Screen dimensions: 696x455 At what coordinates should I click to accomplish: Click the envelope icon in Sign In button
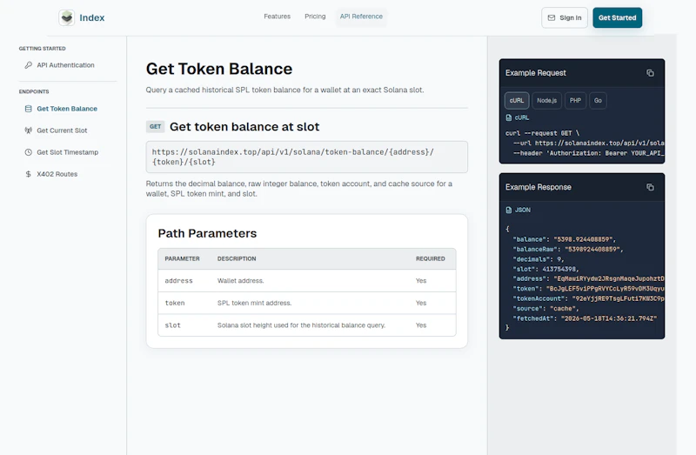click(x=552, y=17)
